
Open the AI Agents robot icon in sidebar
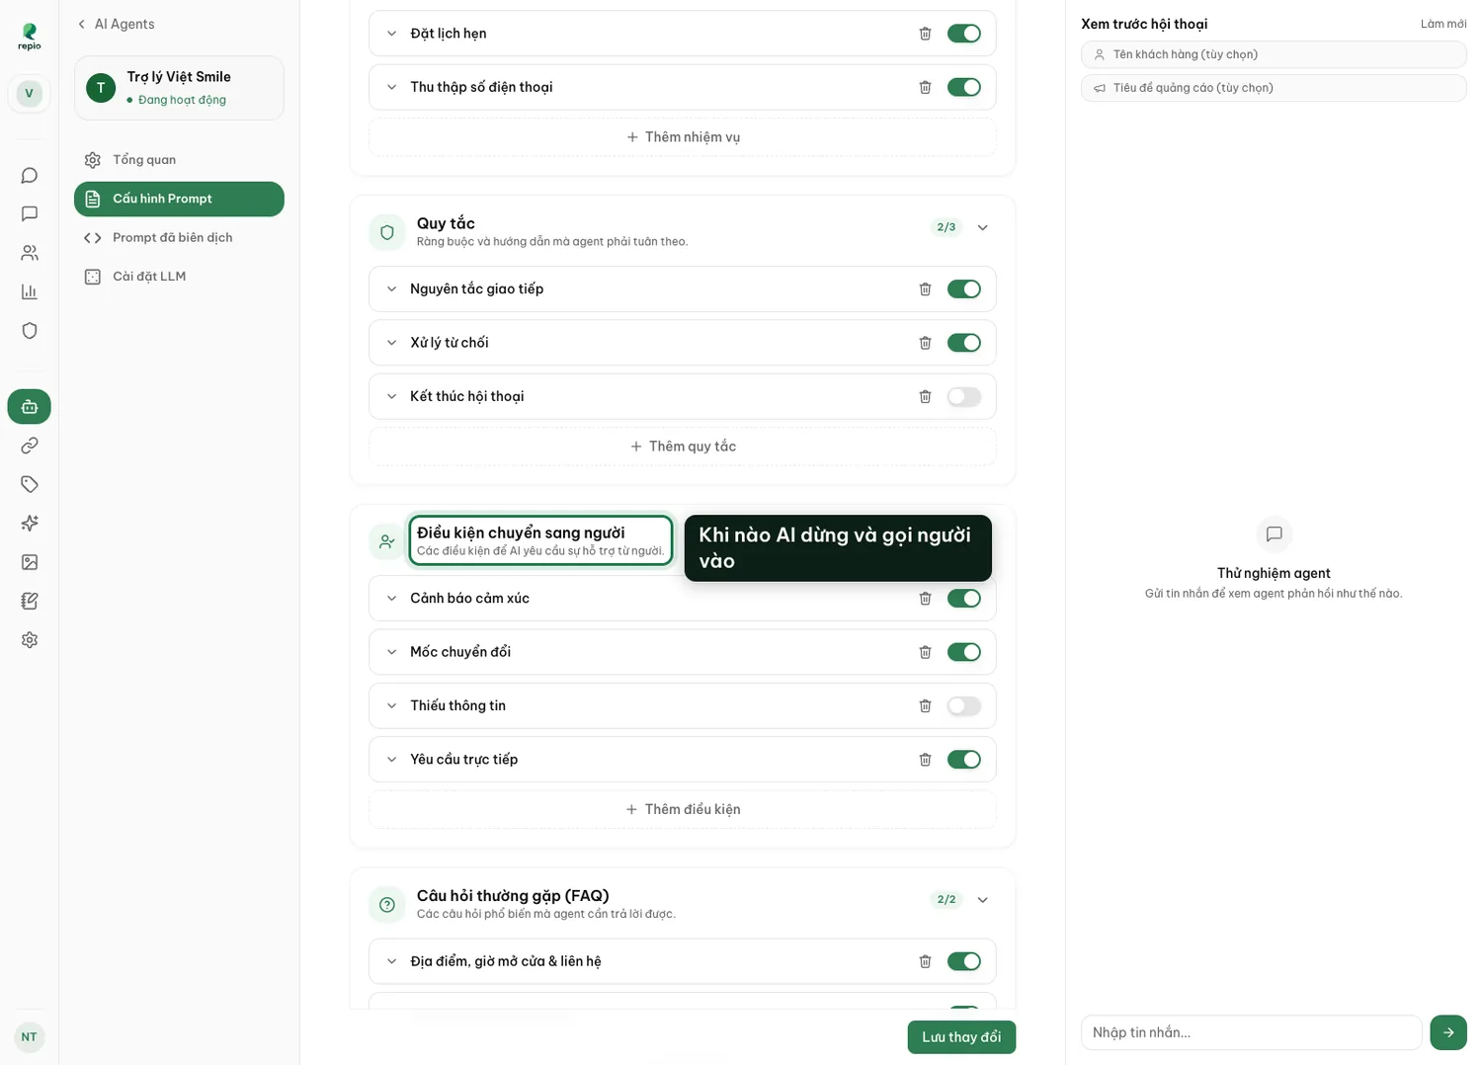pos(30,407)
